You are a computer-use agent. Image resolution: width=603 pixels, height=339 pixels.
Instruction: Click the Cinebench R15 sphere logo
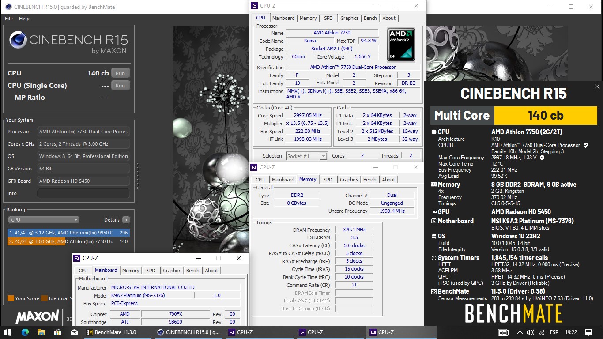(x=17, y=40)
